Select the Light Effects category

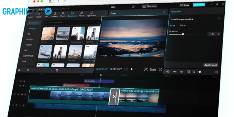click(28, 56)
